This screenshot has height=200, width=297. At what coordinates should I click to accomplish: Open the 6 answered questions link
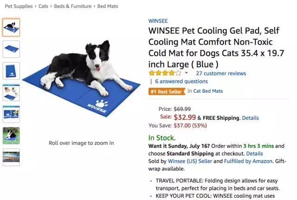point(181,81)
